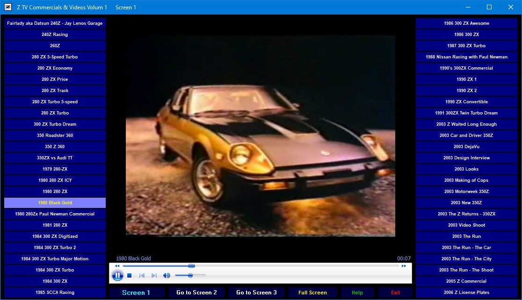Image resolution: width=522 pixels, height=300 pixels.
Task: Select the Screen 1 tab
Action: click(136, 293)
